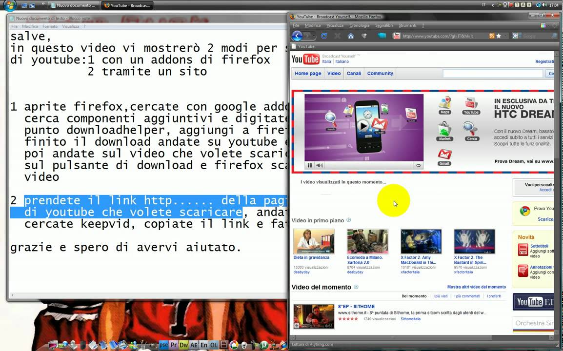Click the Italia country link

pos(326,62)
